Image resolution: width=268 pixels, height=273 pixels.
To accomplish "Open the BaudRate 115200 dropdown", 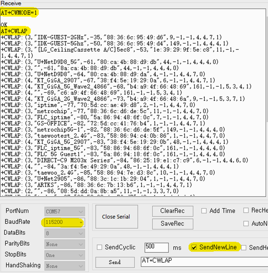I will click(x=64, y=222).
